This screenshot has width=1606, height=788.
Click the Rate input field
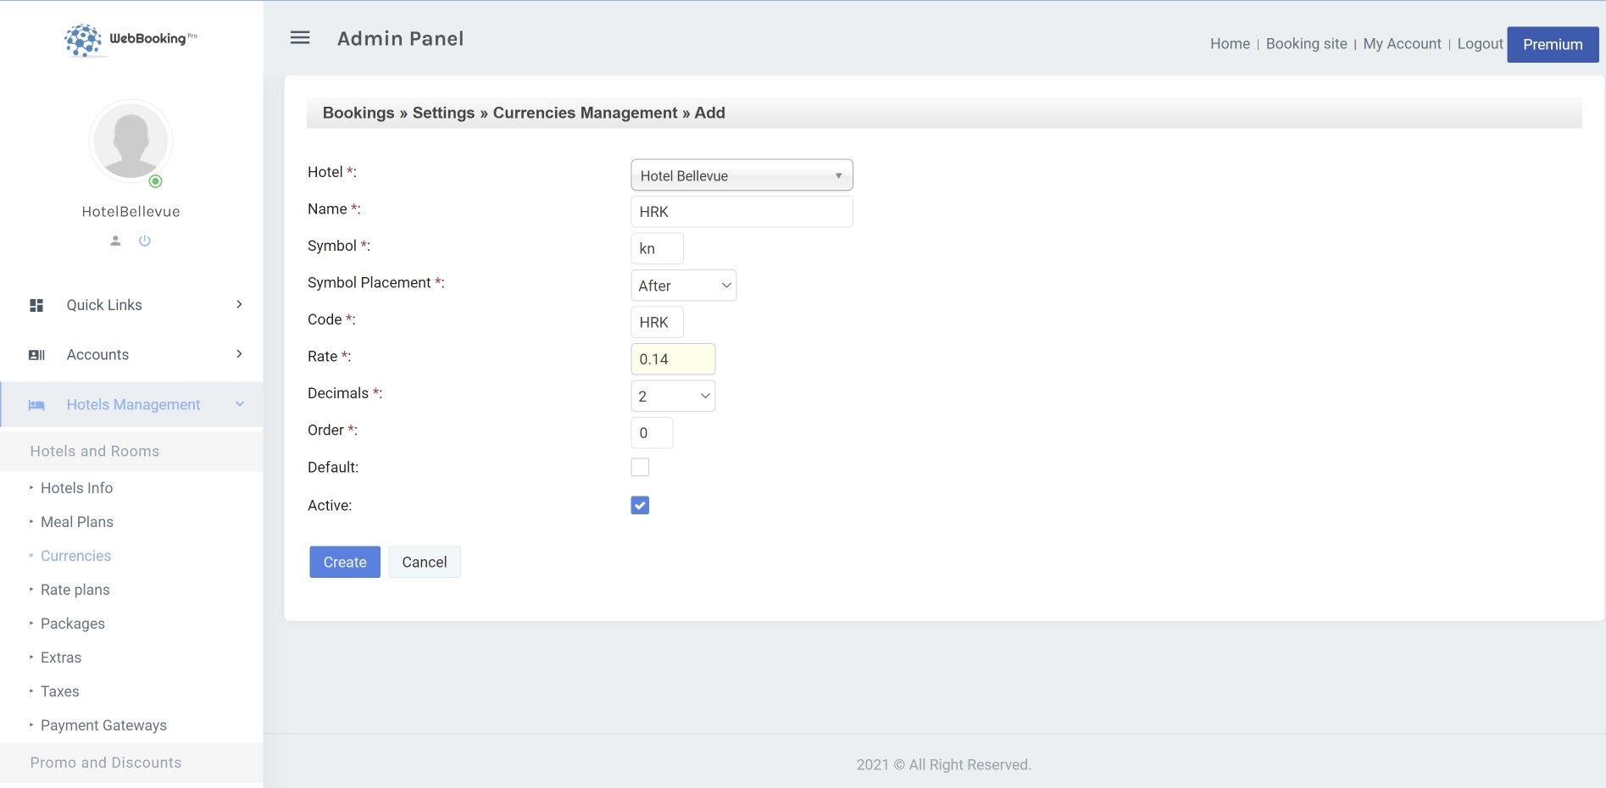point(673,359)
